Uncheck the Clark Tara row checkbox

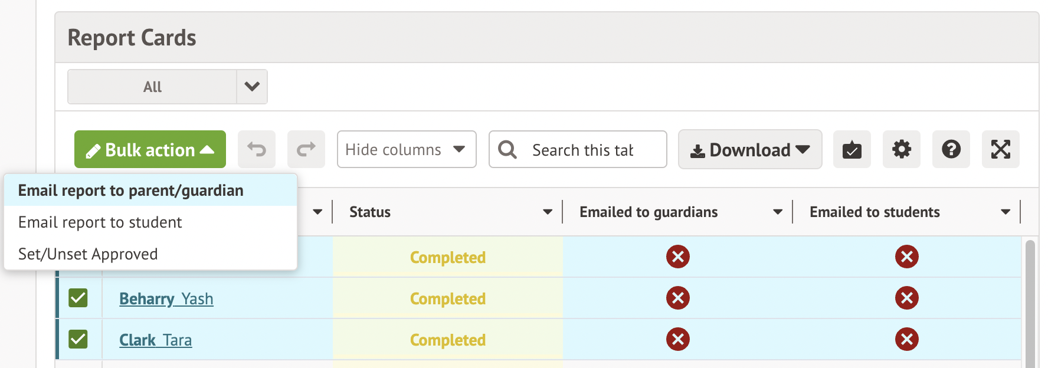78,339
